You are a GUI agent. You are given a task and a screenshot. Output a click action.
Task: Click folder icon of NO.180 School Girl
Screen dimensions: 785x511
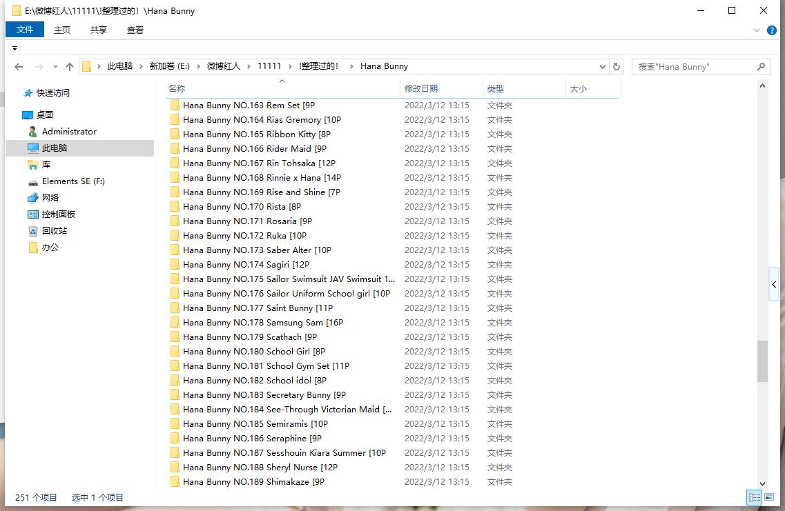click(175, 352)
